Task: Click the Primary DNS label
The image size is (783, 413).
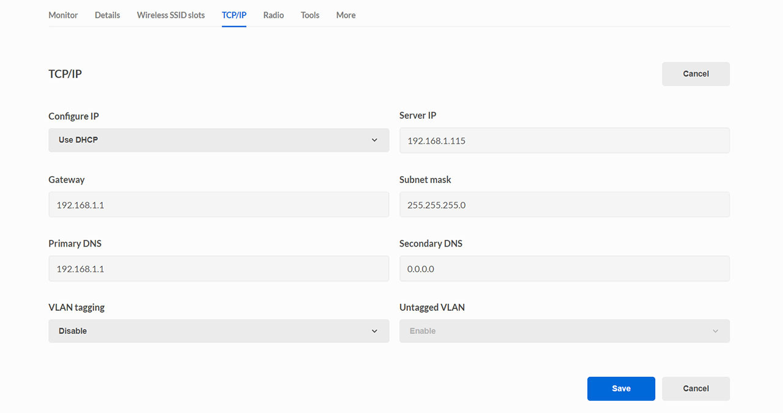Action: 75,244
